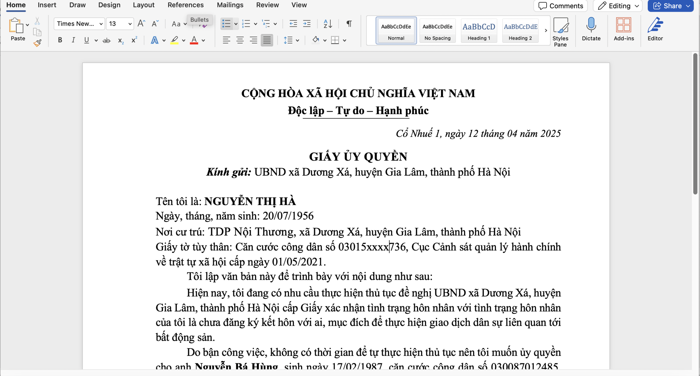Viewport: 700px width, 376px height.
Task: Toggle Justify alignment
Action: point(267,40)
